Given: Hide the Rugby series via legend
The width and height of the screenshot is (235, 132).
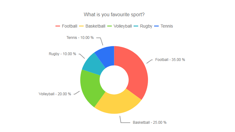Looking at the screenshot, I should 143,26.
